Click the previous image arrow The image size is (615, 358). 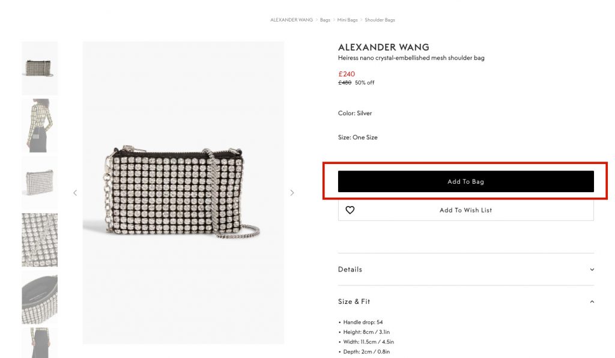75,193
